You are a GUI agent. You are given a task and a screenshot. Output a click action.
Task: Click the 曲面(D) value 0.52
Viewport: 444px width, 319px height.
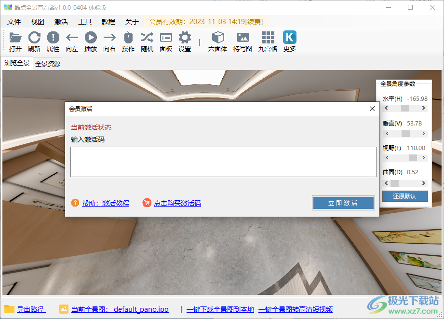[413, 172]
